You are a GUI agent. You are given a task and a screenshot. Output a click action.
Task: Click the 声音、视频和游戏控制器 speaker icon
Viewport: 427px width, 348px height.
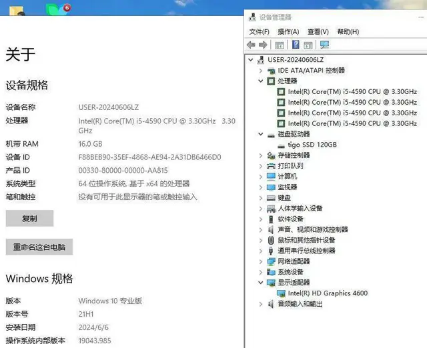point(271,229)
